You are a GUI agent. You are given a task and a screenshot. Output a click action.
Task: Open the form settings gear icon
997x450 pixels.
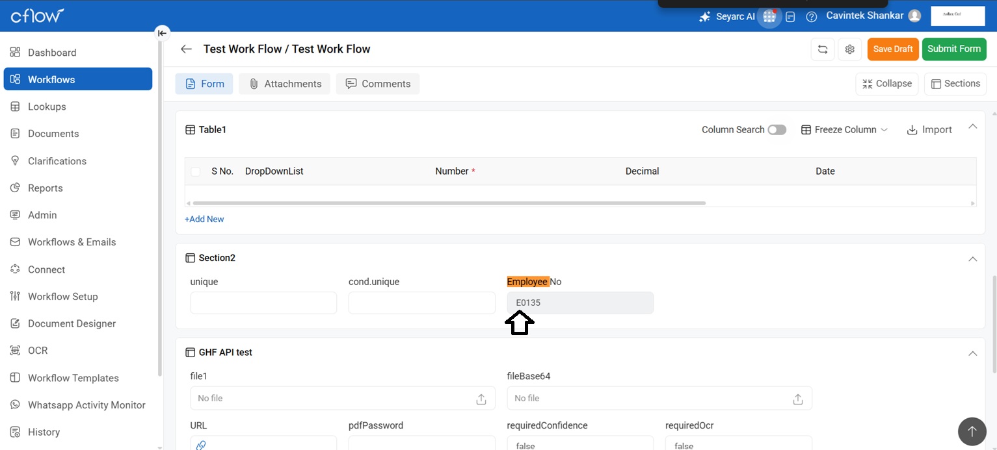tap(849, 49)
